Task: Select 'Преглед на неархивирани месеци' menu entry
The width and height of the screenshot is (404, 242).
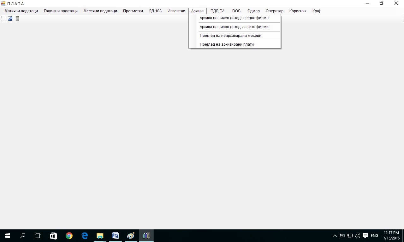Action: (x=230, y=36)
